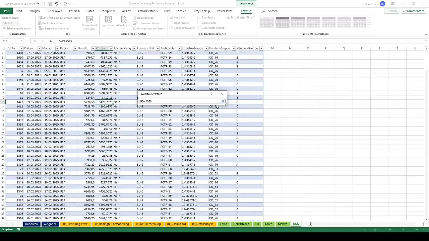The height and width of the screenshot is (241, 429).
Task: Click the range collapse icon in PivotTable dialog
Action: tap(223, 101)
